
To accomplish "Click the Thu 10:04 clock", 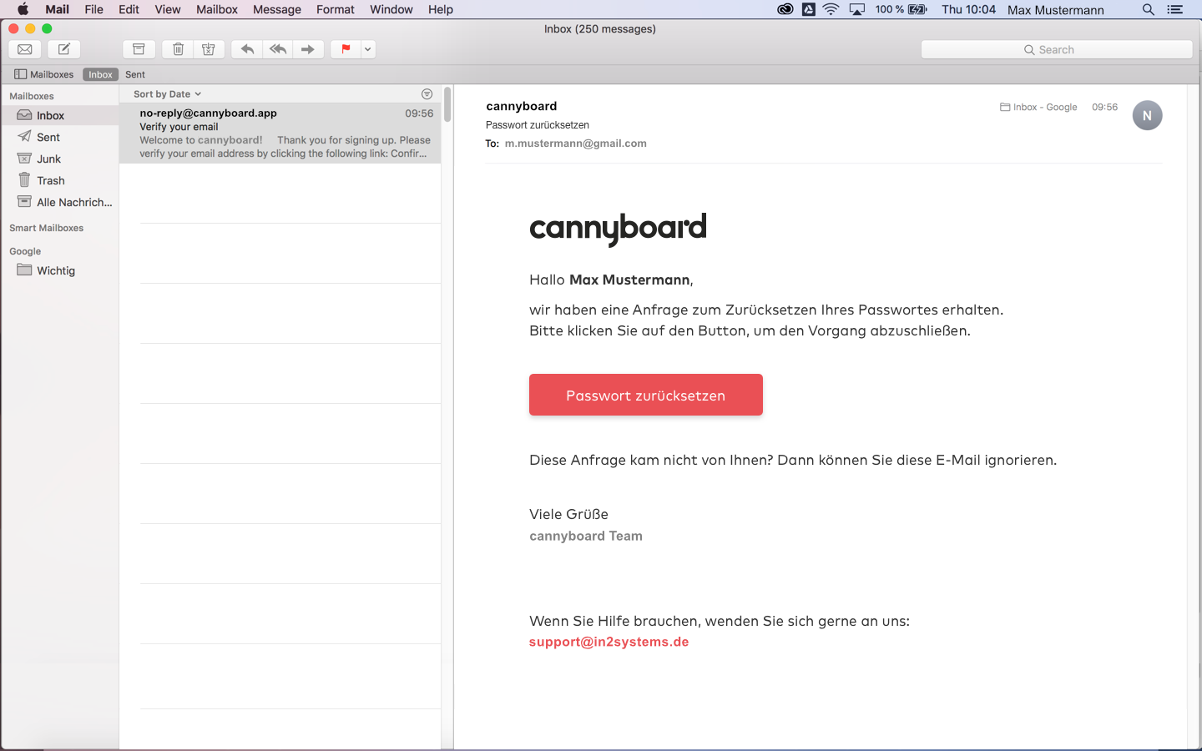I will (969, 9).
